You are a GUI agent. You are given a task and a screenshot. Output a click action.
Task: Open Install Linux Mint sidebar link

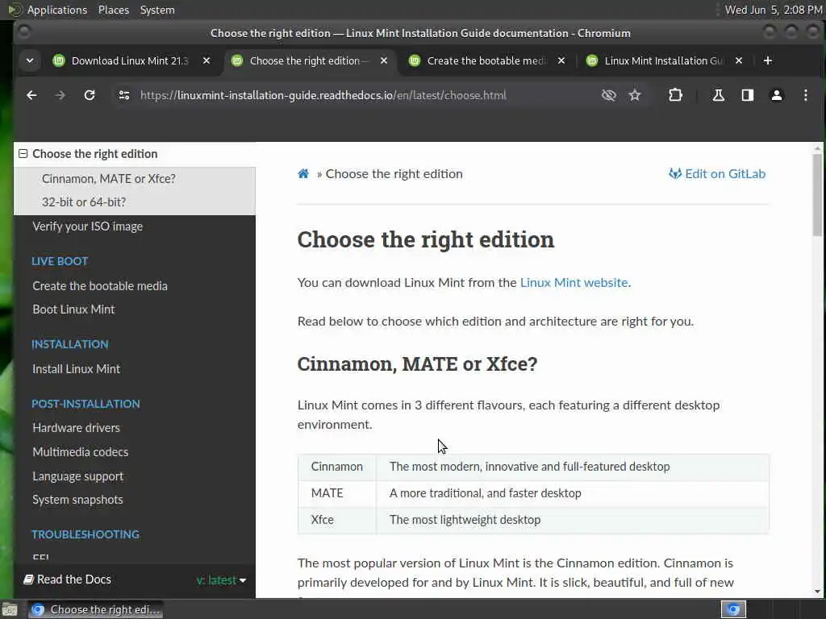click(x=77, y=369)
